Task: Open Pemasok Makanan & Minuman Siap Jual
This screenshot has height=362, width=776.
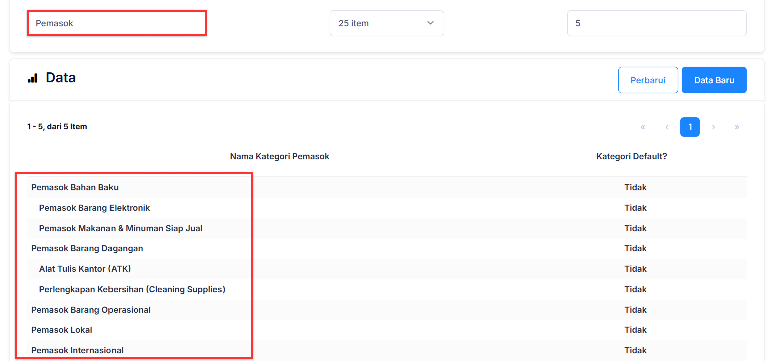Action: point(121,228)
